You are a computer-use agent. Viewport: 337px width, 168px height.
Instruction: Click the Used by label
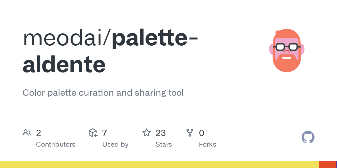(115, 144)
